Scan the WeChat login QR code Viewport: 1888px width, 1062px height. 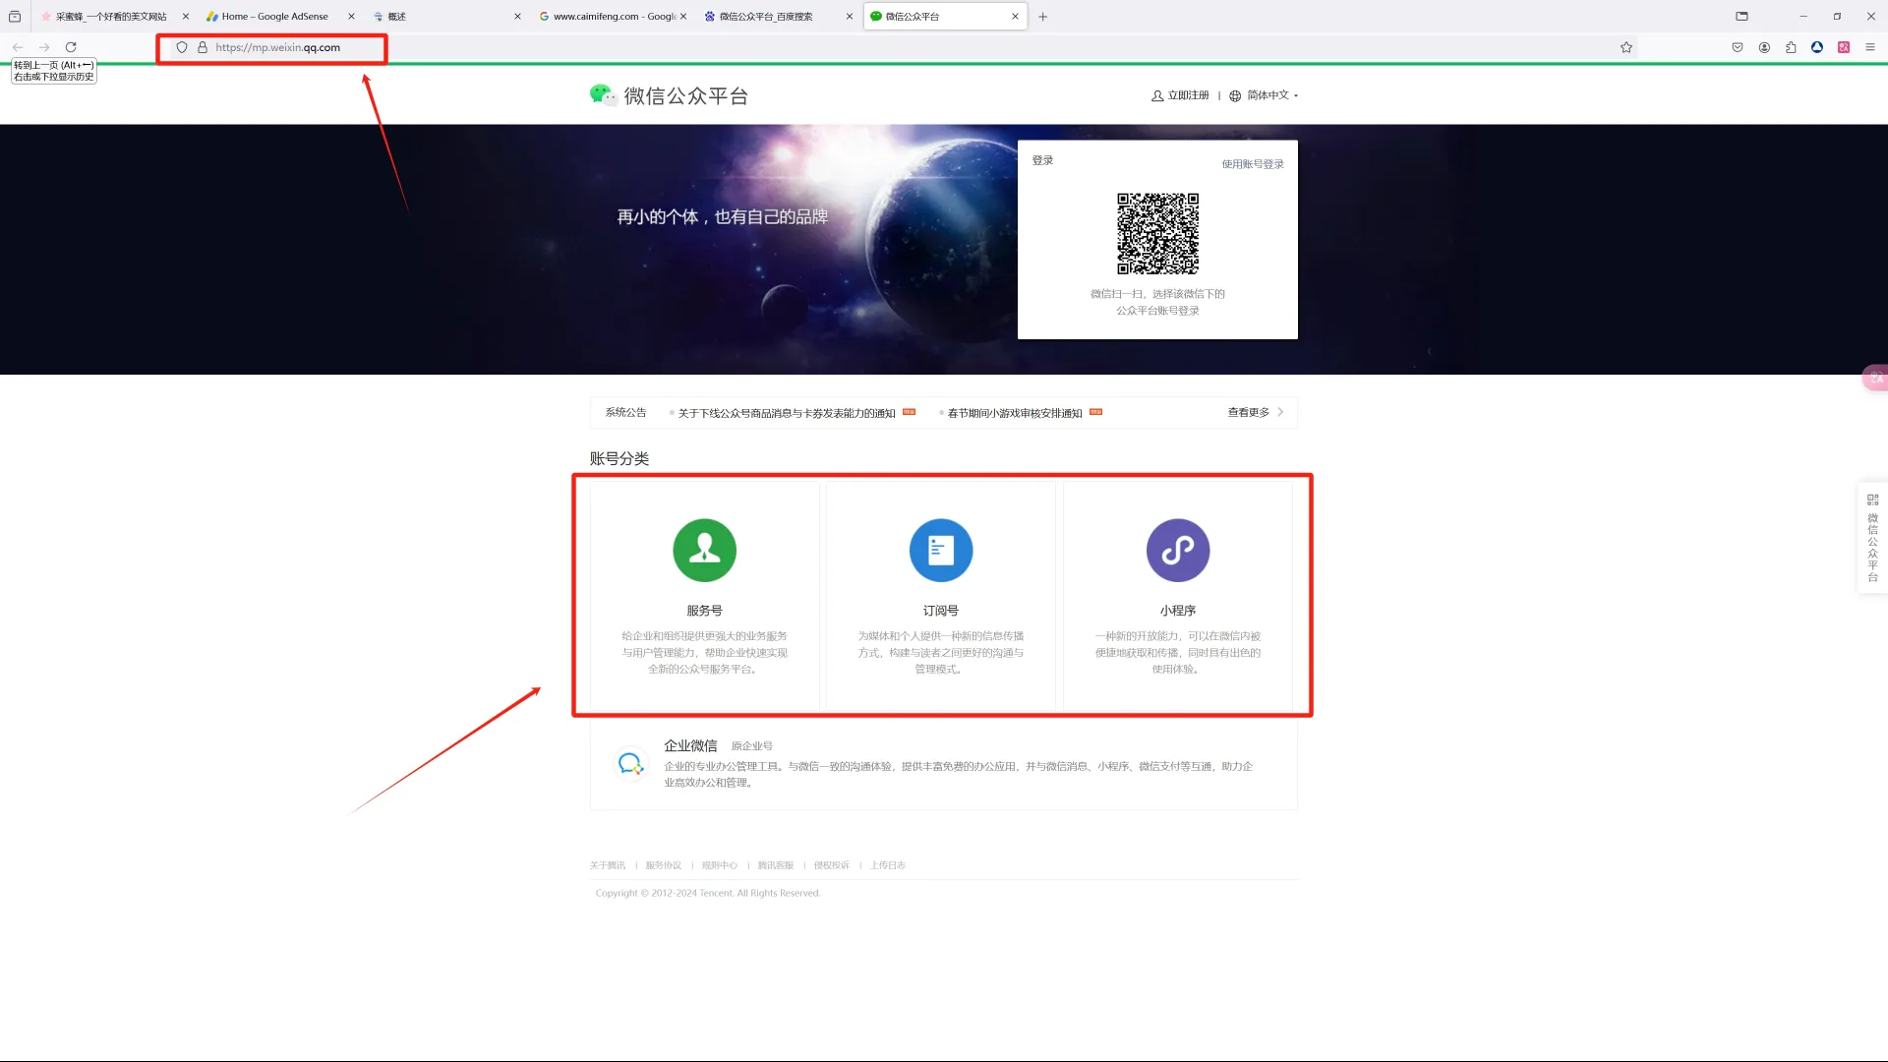tap(1157, 234)
